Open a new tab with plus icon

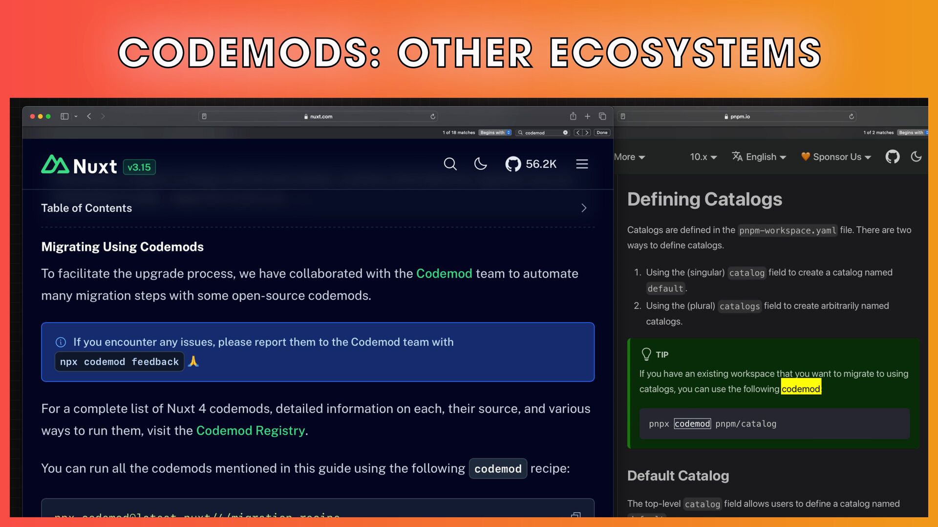pos(588,116)
